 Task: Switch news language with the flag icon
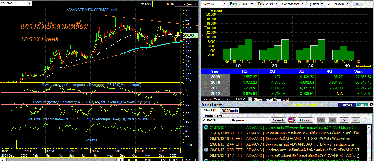tap(292, 120)
